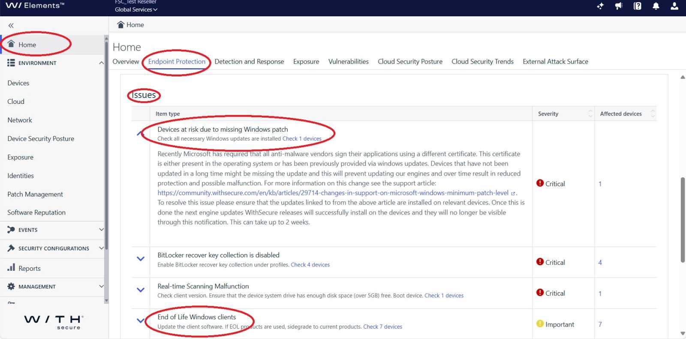Click the Important yellow severity icon

pos(540,324)
